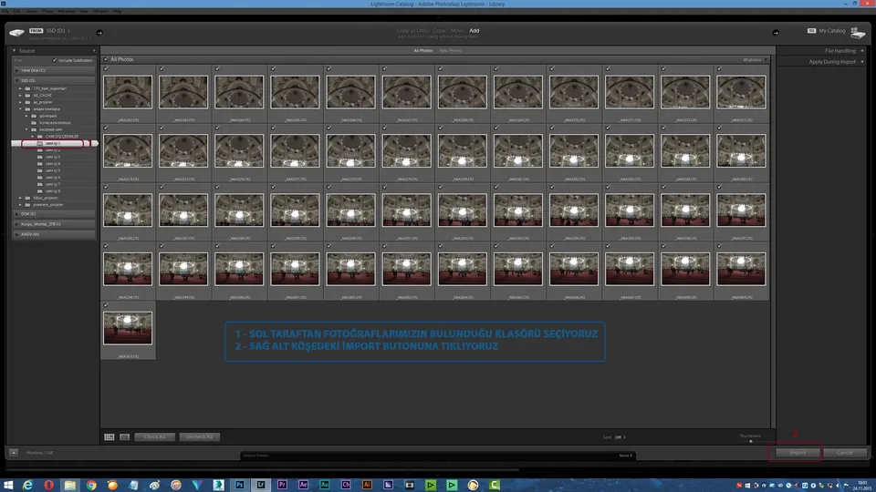Collapse the ankara timelapse folder
The width and height of the screenshot is (876, 492).
21,108
